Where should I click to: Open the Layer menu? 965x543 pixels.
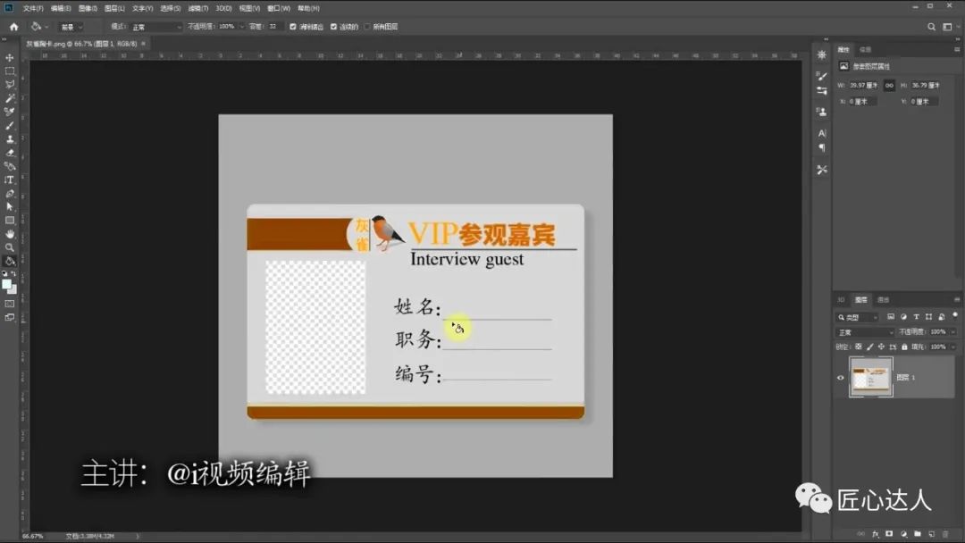114,8
